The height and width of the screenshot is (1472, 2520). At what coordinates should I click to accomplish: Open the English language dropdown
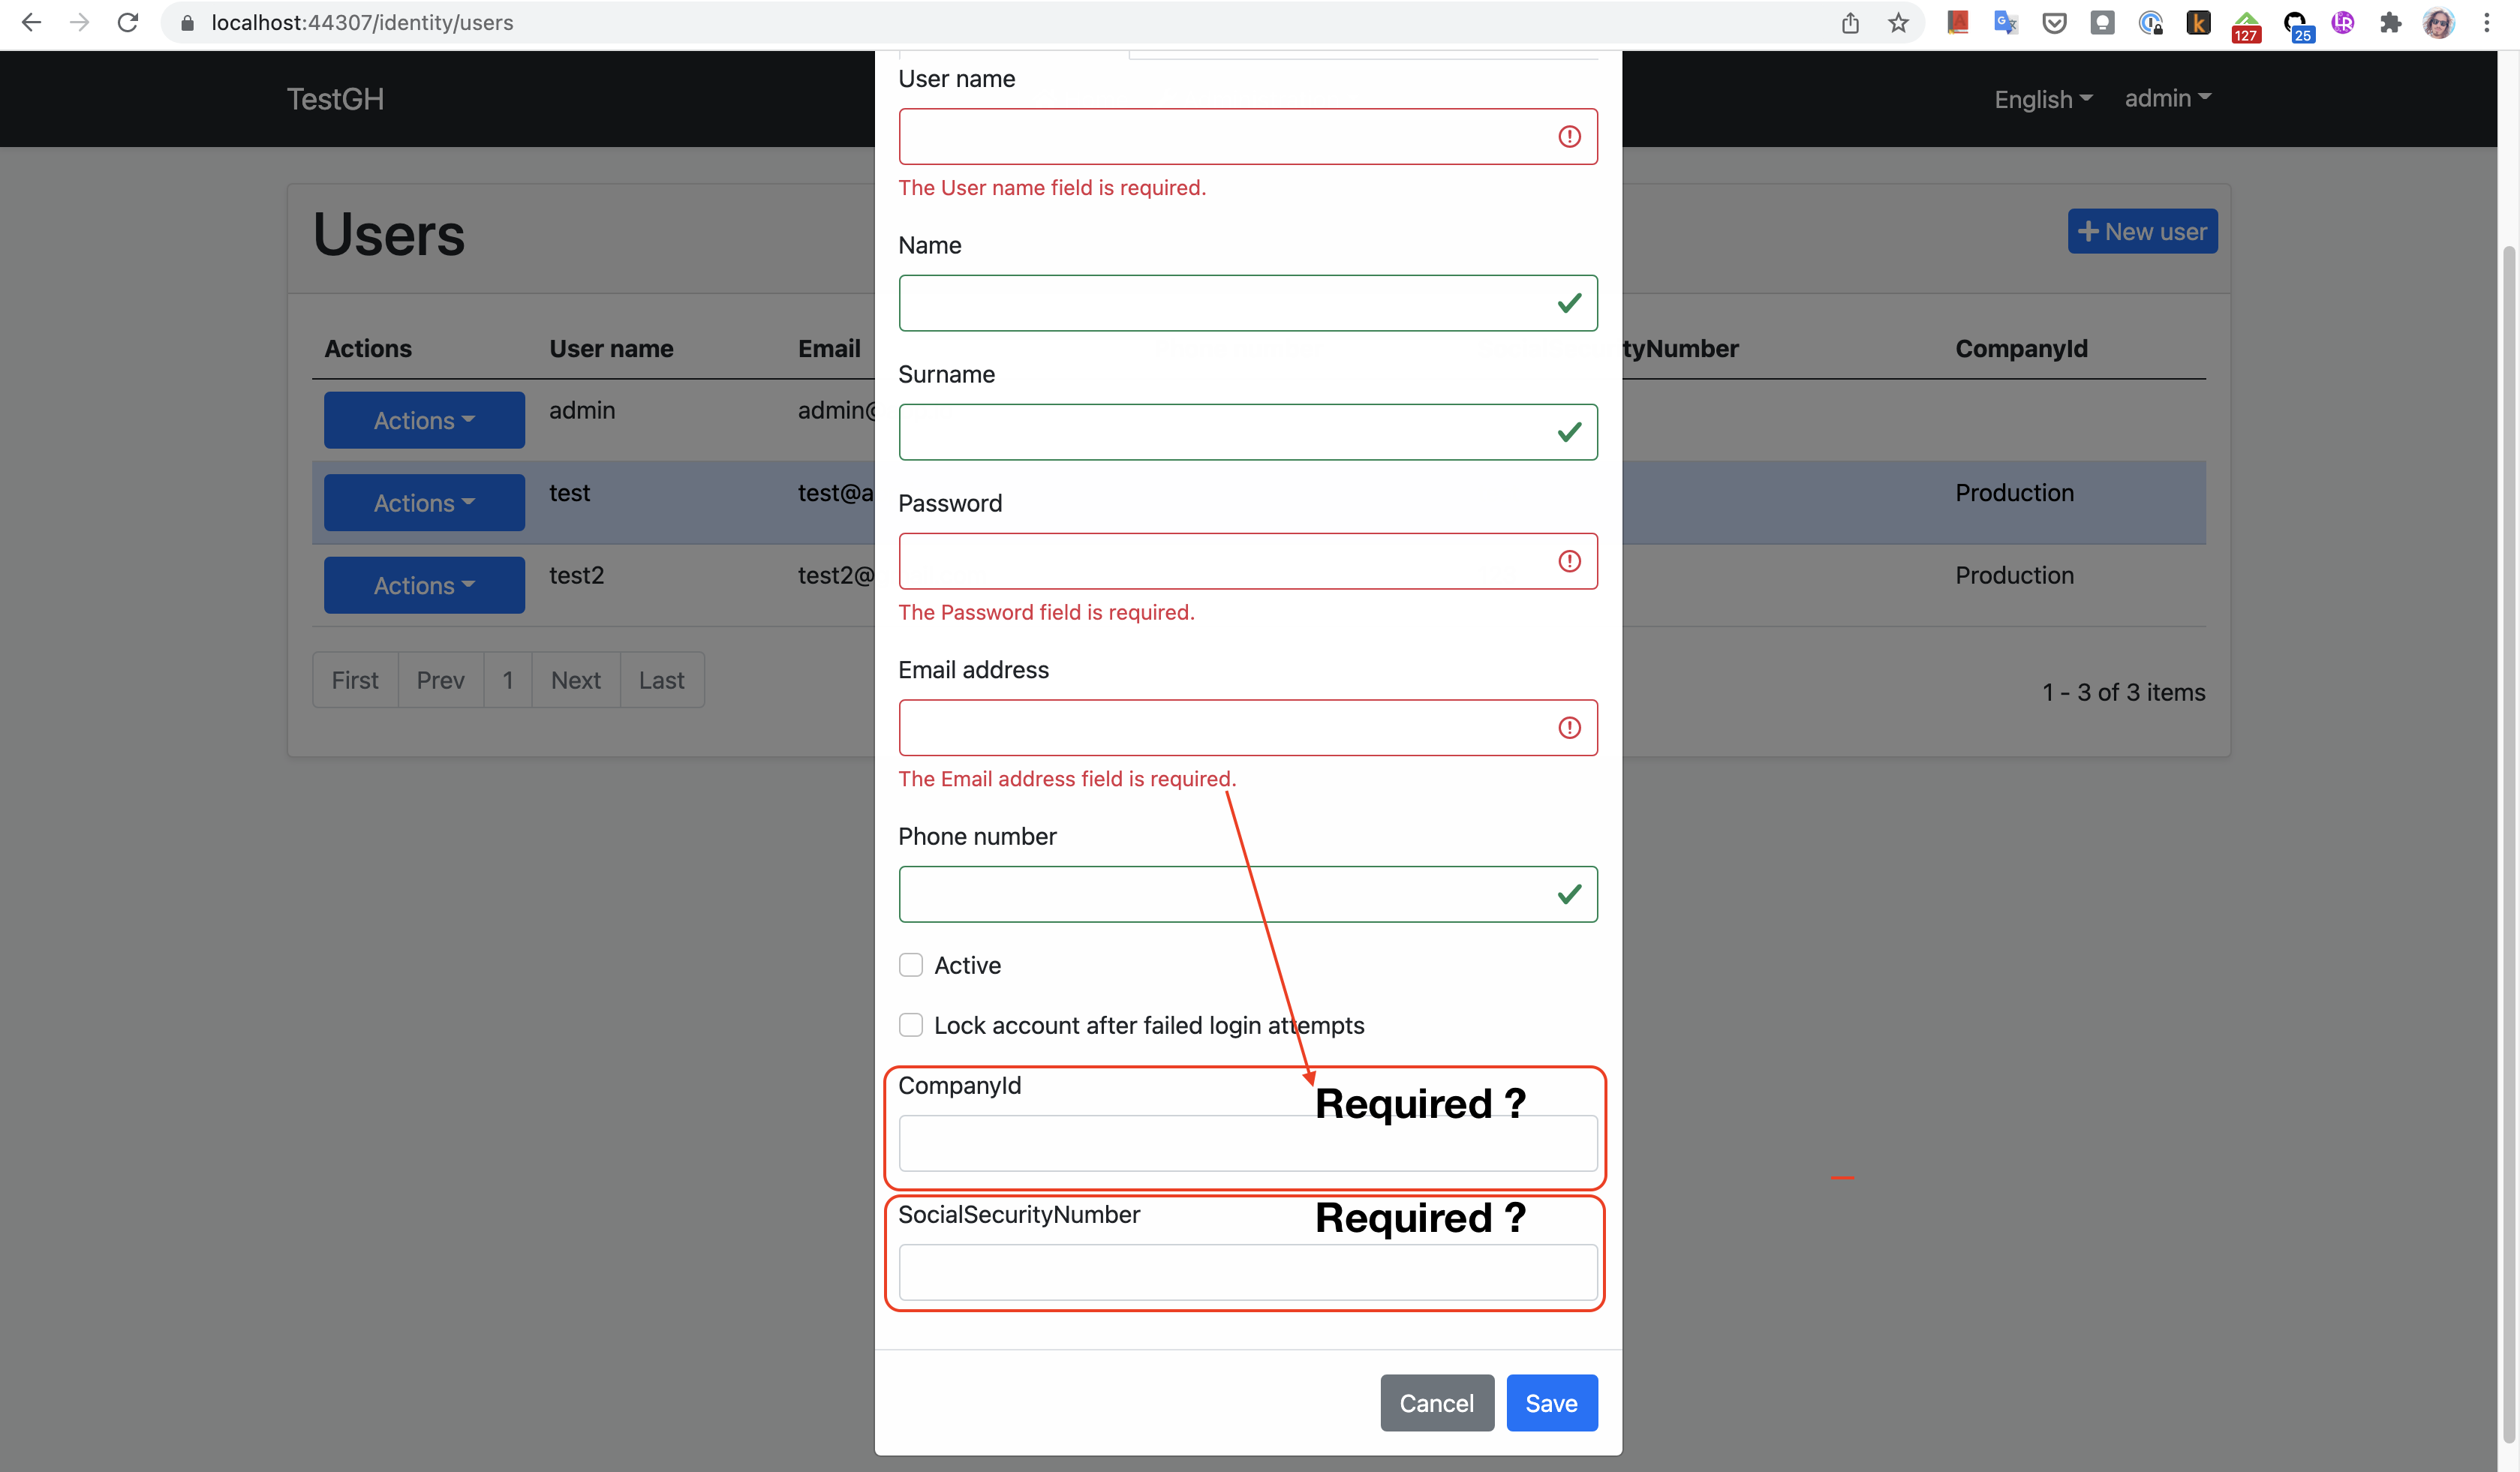(x=2042, y=99)
